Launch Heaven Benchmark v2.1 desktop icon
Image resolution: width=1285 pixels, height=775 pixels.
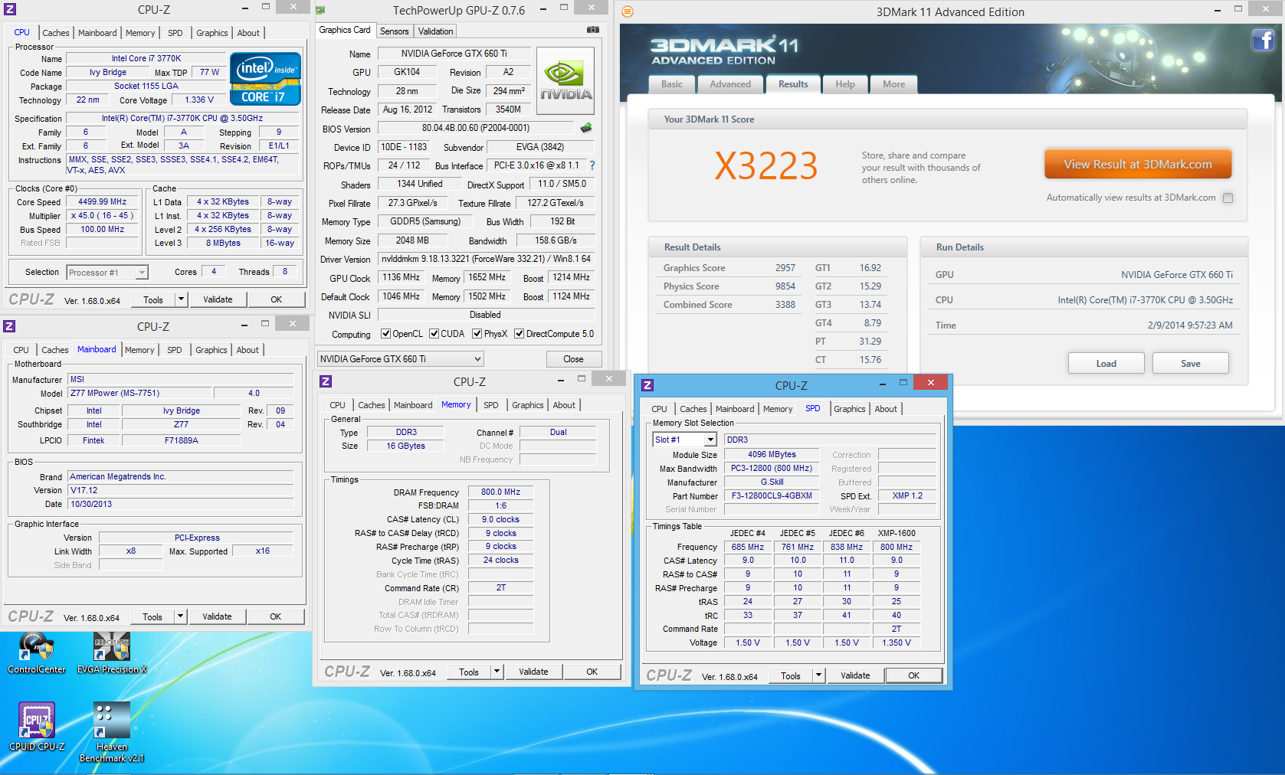pyautogui.click(x=112, y=732)
